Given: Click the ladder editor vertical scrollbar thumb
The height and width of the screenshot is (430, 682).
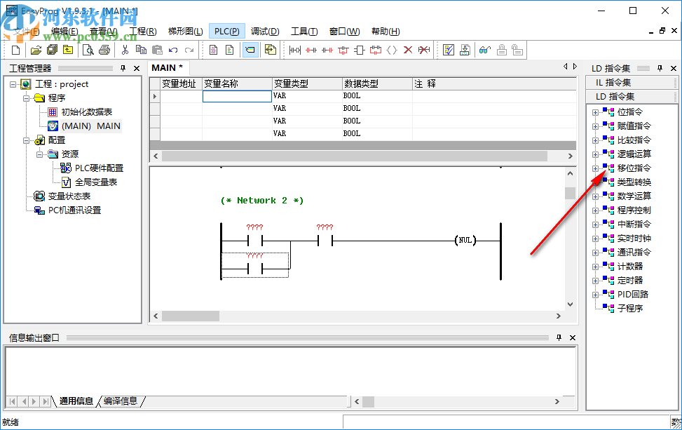Looking at the screenshot, I should tap(571, 193).
